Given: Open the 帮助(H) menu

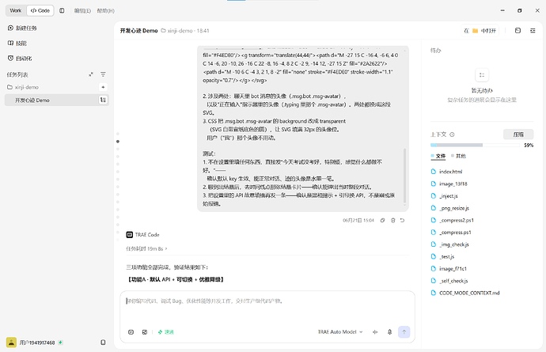Looking at the screenshot, I should pos(105,11).
